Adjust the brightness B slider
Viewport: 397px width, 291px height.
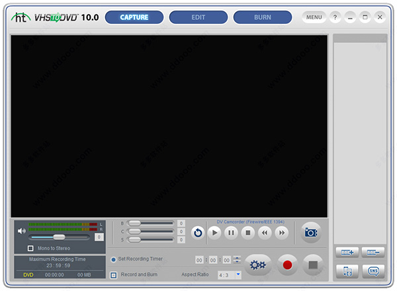click(133, 224)
